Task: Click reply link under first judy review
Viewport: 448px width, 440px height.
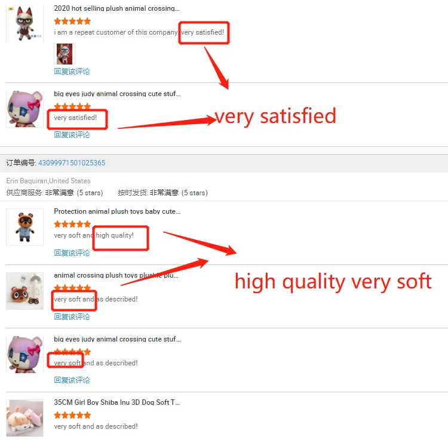Action: point(72,135)
